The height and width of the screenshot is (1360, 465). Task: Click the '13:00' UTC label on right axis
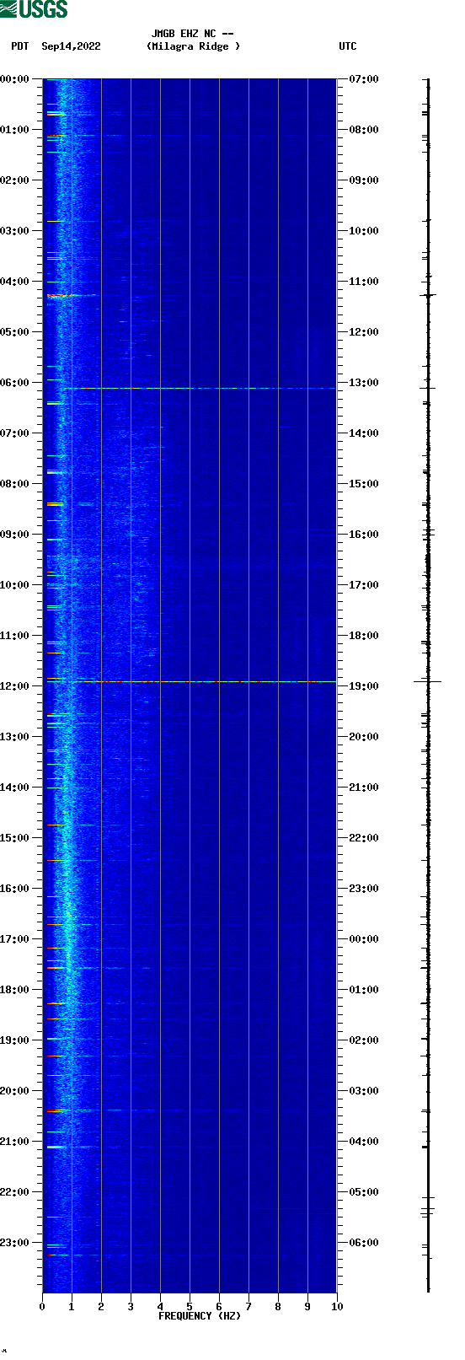pyautogui.click(x=364, y=383)
